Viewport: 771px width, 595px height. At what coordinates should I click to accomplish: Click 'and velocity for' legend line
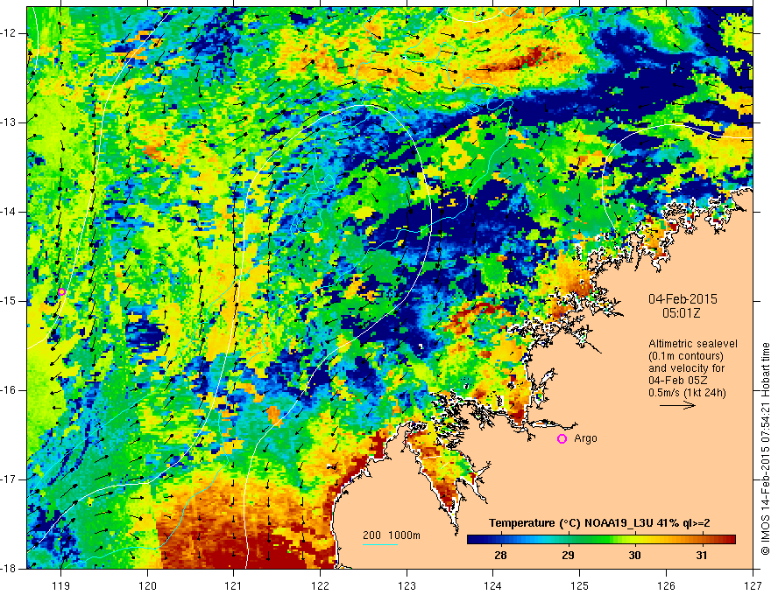tap(686, 368)
